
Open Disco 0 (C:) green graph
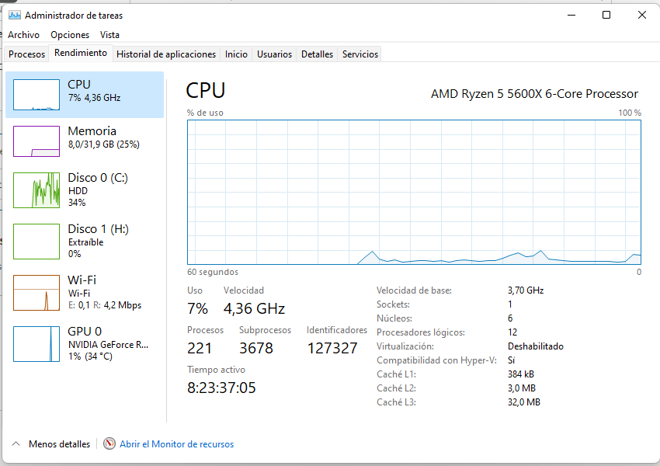tap(36, 190)
